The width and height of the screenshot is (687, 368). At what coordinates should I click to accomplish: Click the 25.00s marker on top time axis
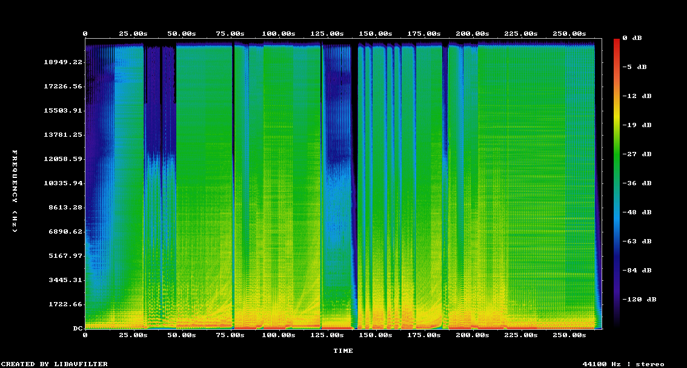[133, 34]
